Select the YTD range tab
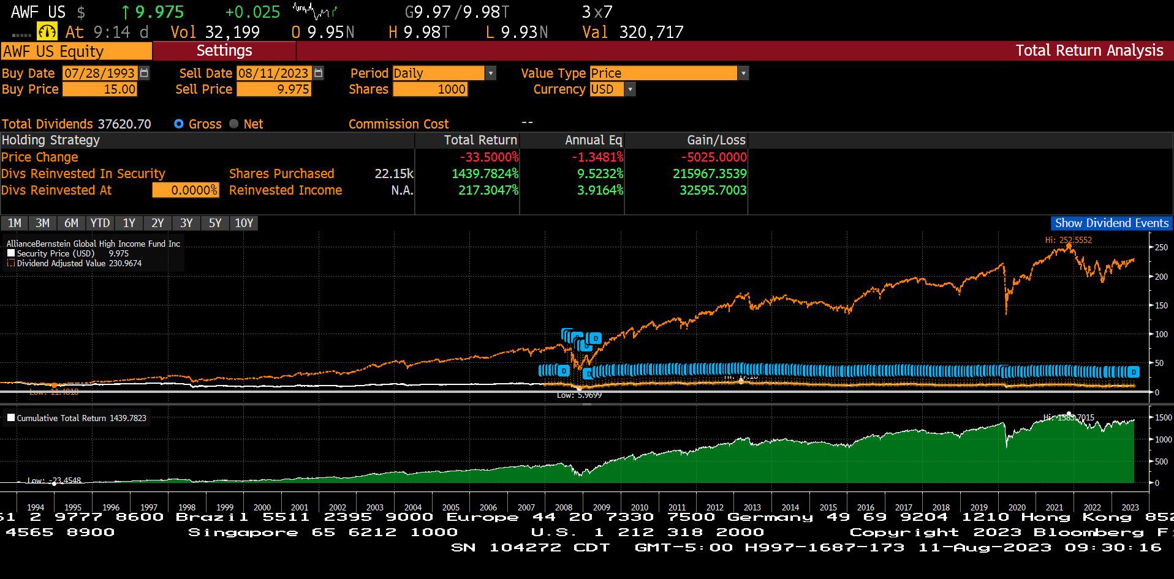Screen dimensions: 1174x579 (x=100, y=223)
